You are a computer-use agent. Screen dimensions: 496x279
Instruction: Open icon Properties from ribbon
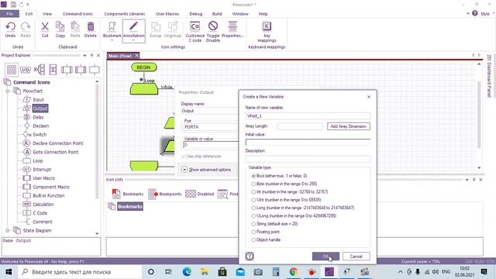232,29
